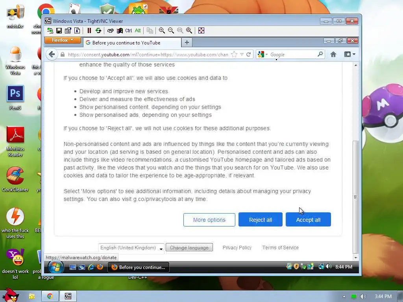Open the Windows Vista desktop shortcut

pyautogui.click(x=15, y=61)
